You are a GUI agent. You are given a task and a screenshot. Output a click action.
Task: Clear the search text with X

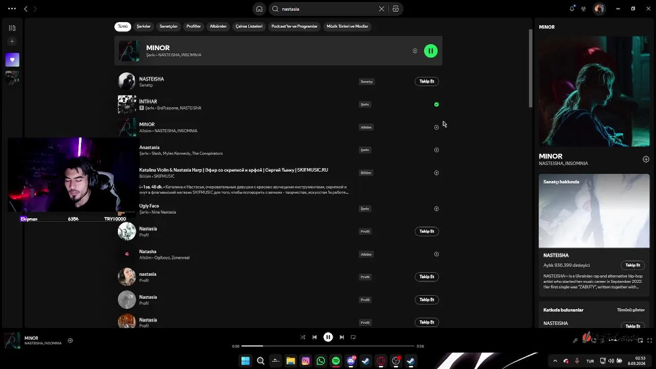point(381,9)
